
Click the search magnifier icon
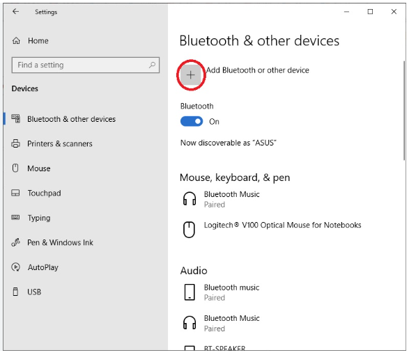point(152,65)
